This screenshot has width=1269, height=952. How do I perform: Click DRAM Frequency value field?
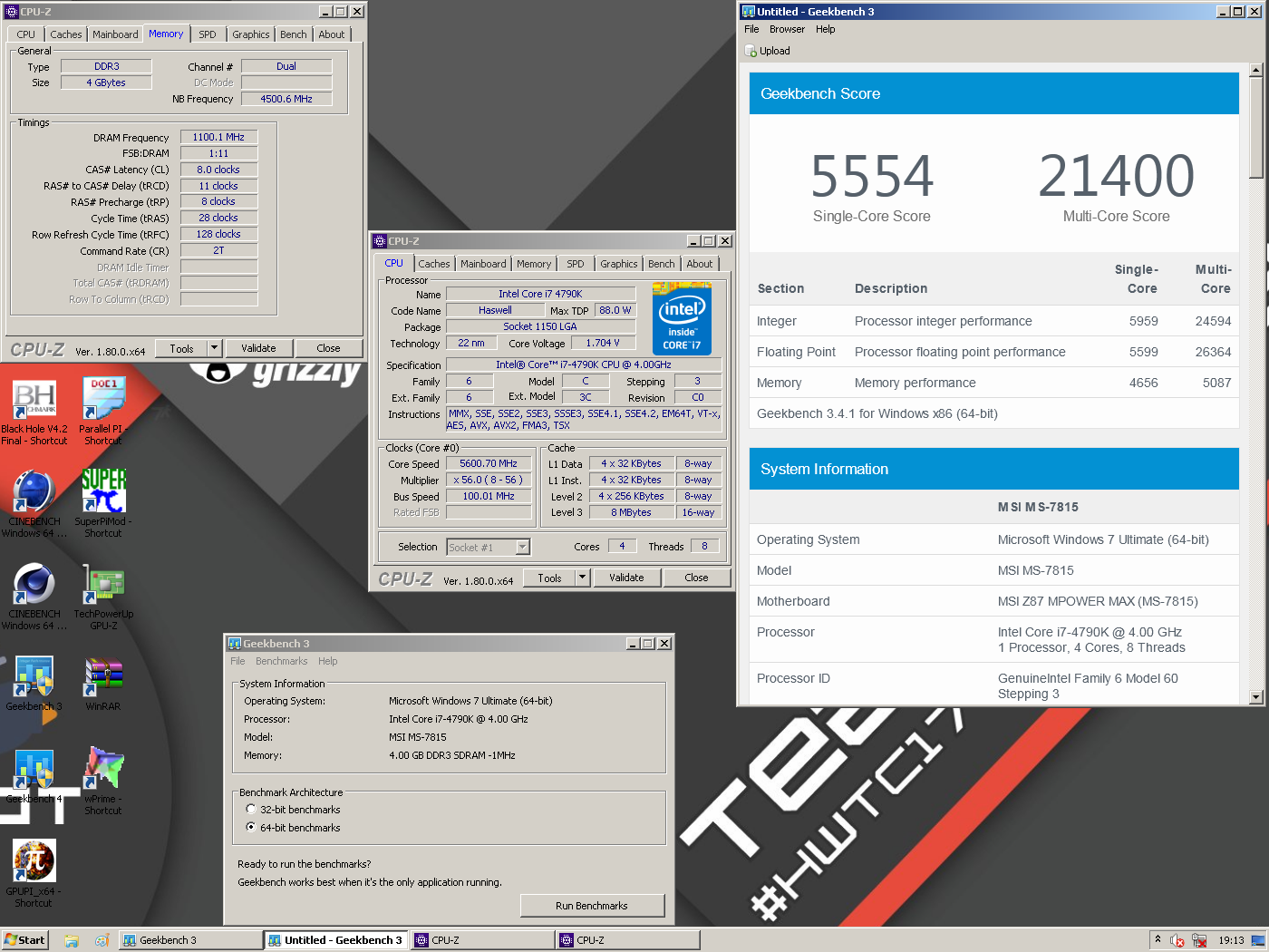(x=218, y=137)
